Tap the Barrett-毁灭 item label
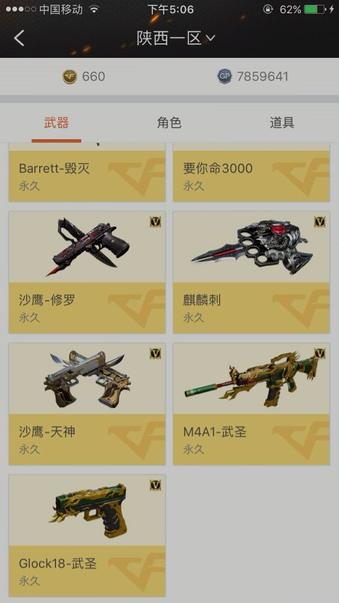Image resolution: width=339 pixels, height=603 pixels. [54, 168]
